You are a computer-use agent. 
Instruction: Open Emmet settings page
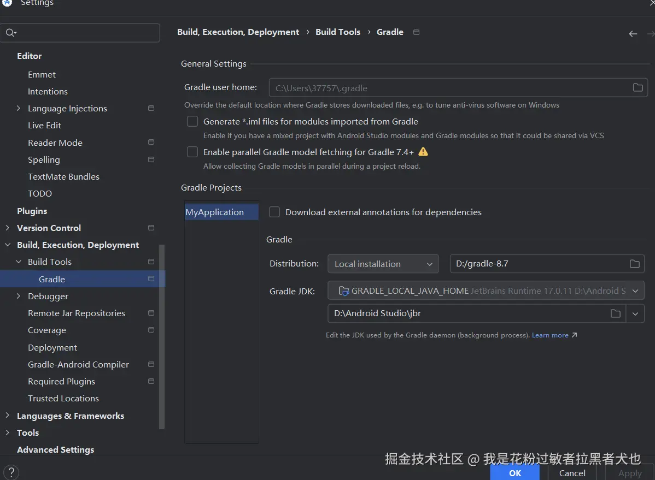42,74
